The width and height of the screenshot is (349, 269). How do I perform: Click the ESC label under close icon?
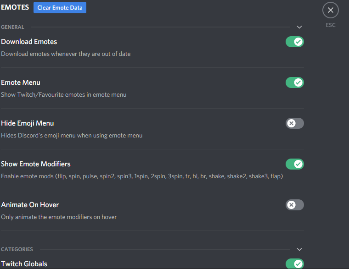click(x=331, y=25)
